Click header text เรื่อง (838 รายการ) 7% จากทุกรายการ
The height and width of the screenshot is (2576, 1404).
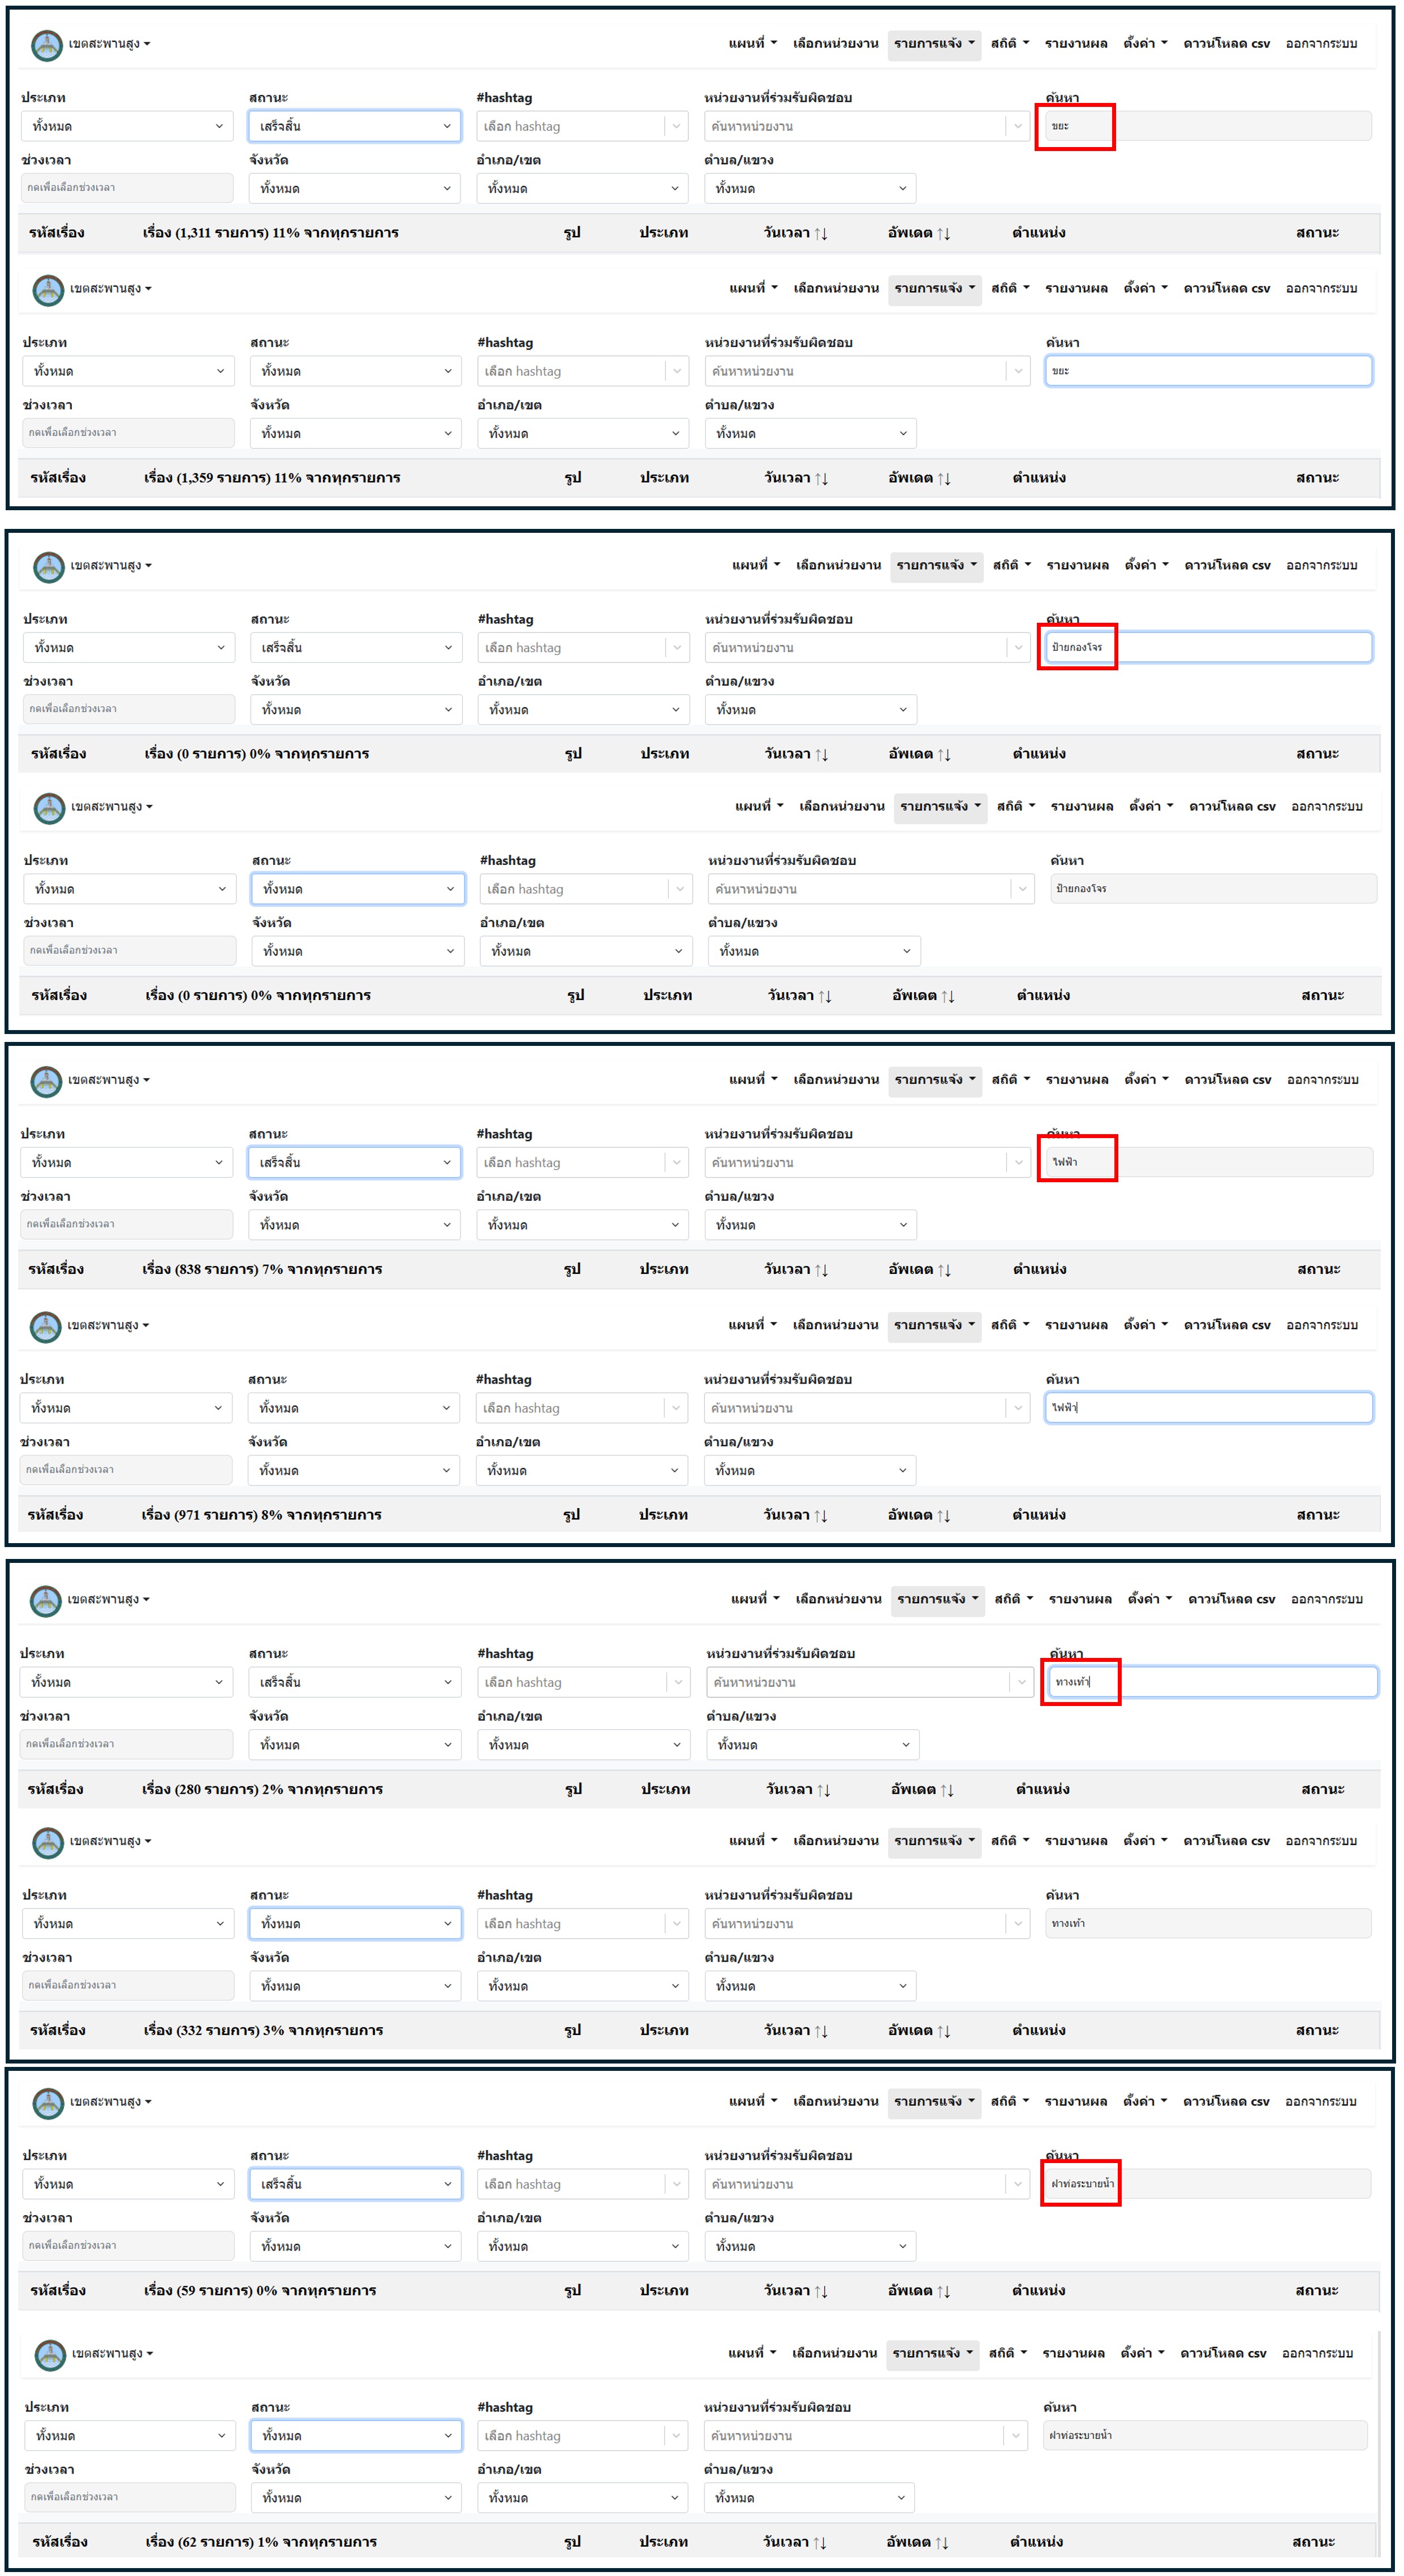pyautogui.click(x=262, y=1269)
